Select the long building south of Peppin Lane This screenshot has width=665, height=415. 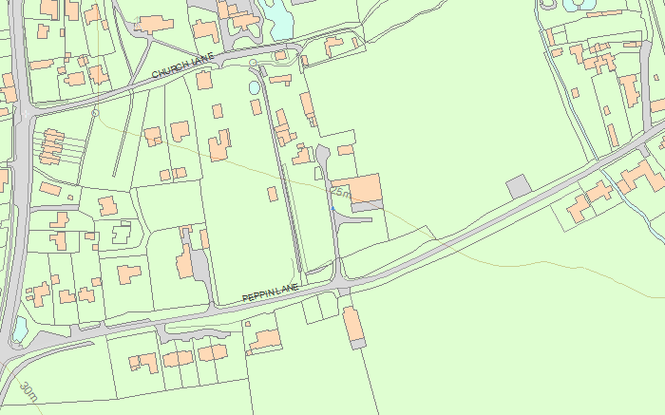[x=353, y=324]
